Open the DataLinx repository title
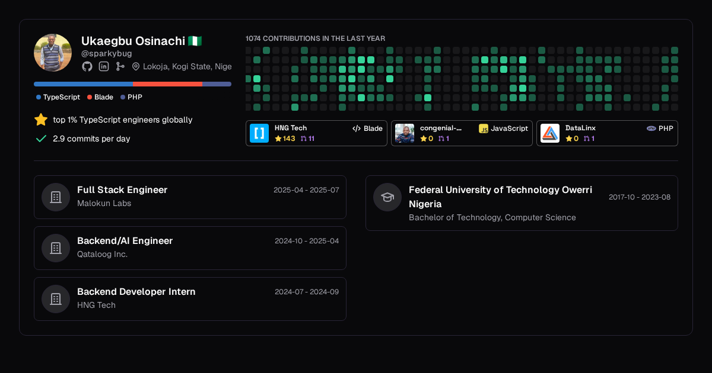The width and height of the screenshot is (712, 373). (x=581, y=128)
